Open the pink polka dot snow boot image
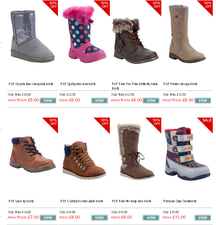The image size is (216, 225). click(84, 34)
